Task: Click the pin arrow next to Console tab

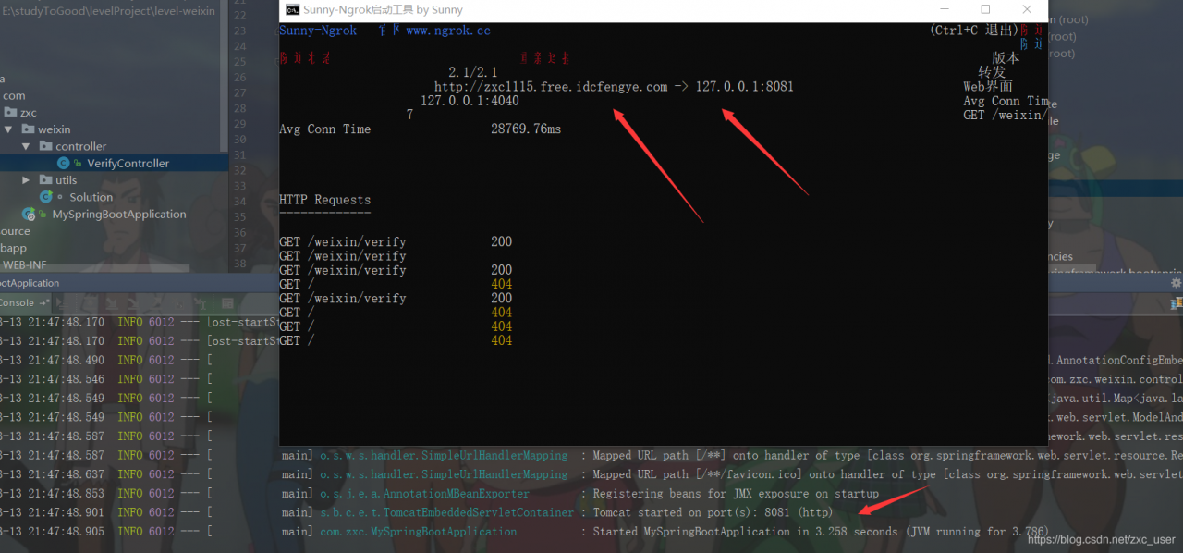Action: 44,302
